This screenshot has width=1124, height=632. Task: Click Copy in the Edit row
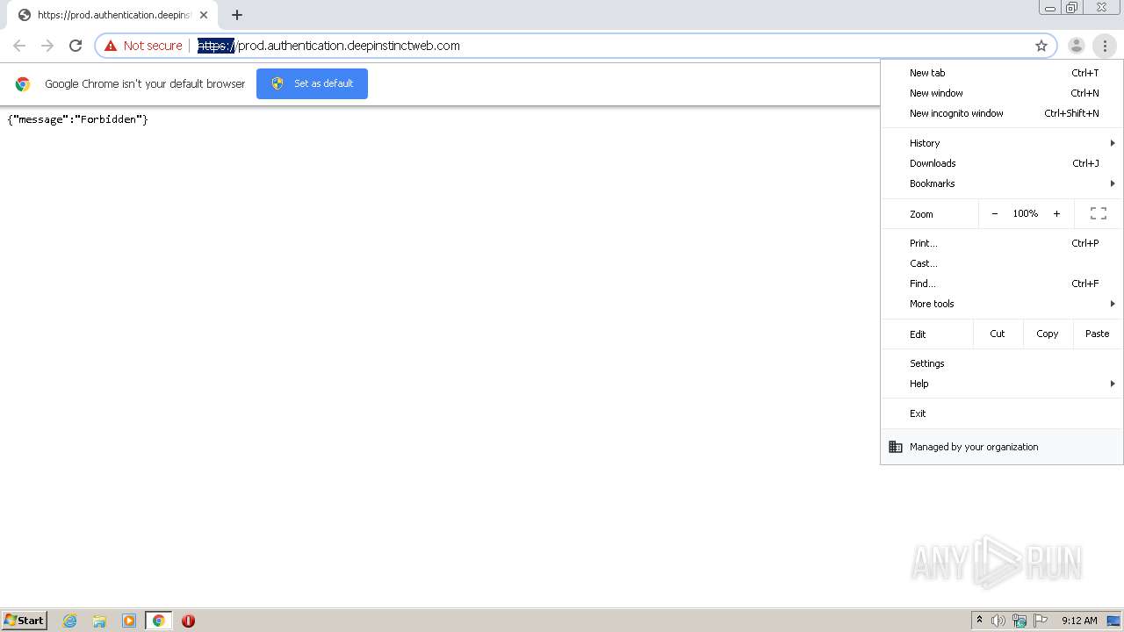[x=1048, y=334]
